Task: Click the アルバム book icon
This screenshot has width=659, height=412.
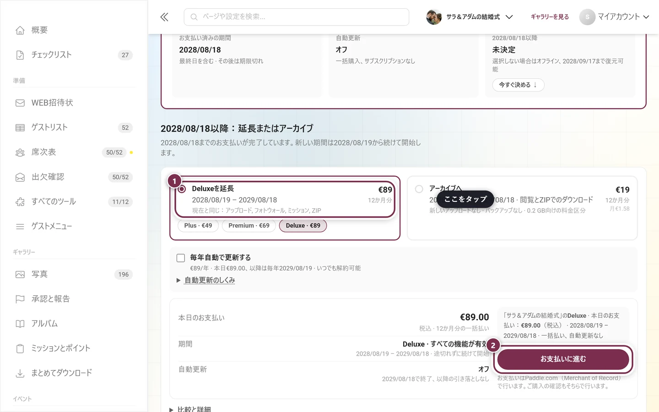Action: click(20, 324)
